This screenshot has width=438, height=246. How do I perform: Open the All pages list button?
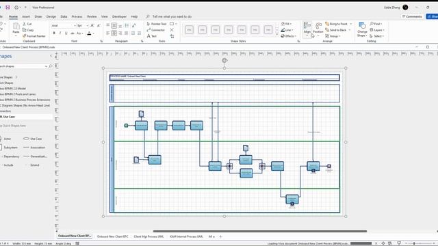pyautogui.click(x=211, y=236)
